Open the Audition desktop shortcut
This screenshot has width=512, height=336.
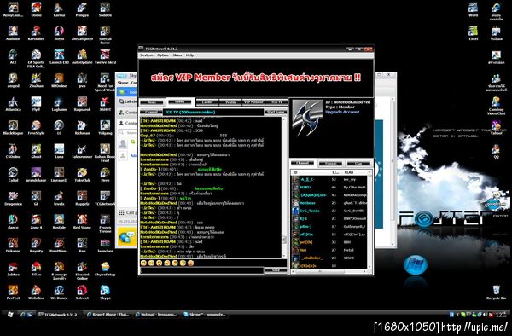(13, 33)
